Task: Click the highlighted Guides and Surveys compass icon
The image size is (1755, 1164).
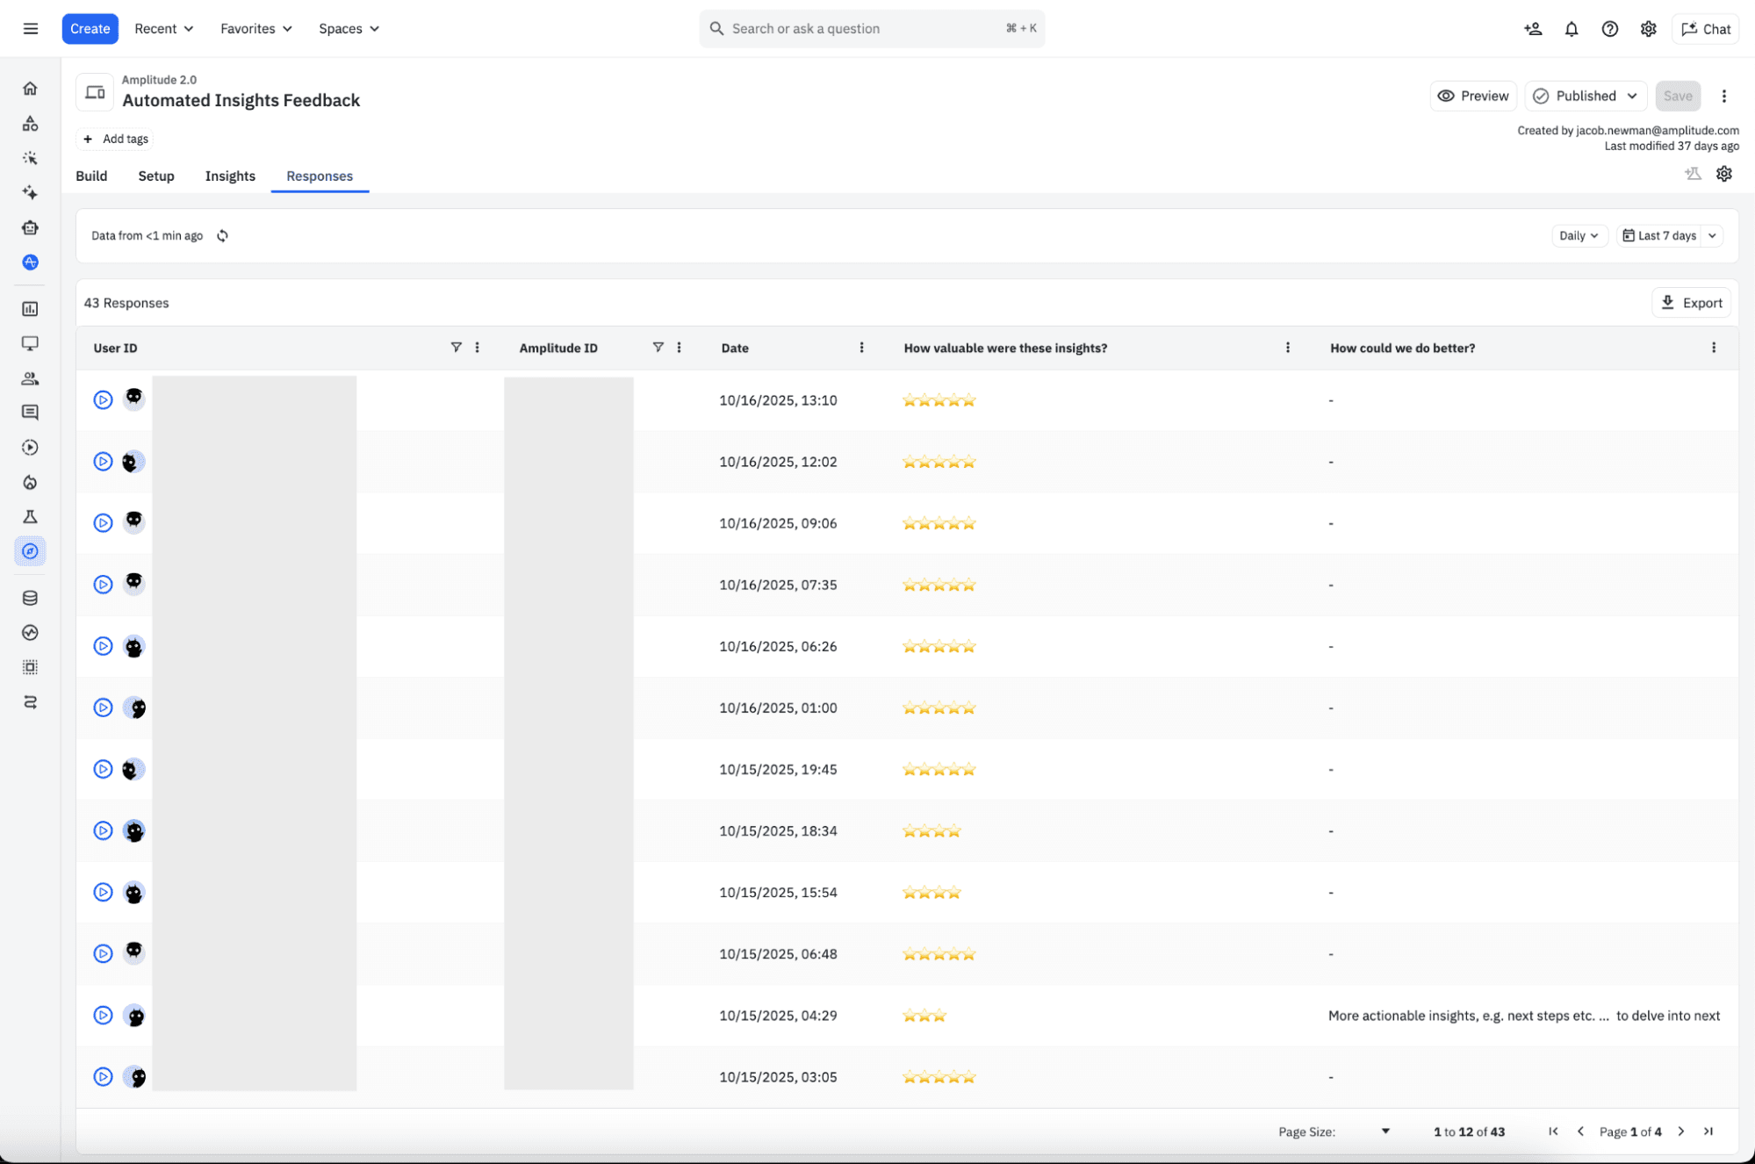Action: 30,551
